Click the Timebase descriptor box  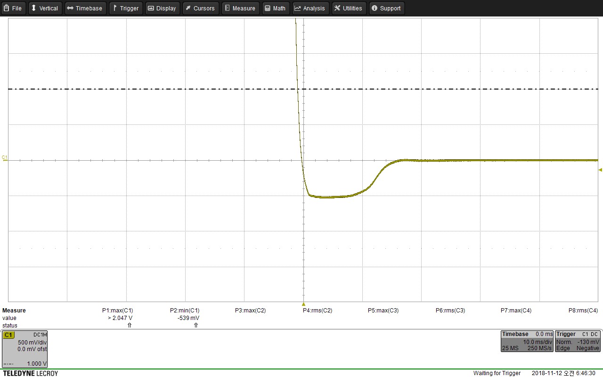pyautogui.click(x=527, y=341)
